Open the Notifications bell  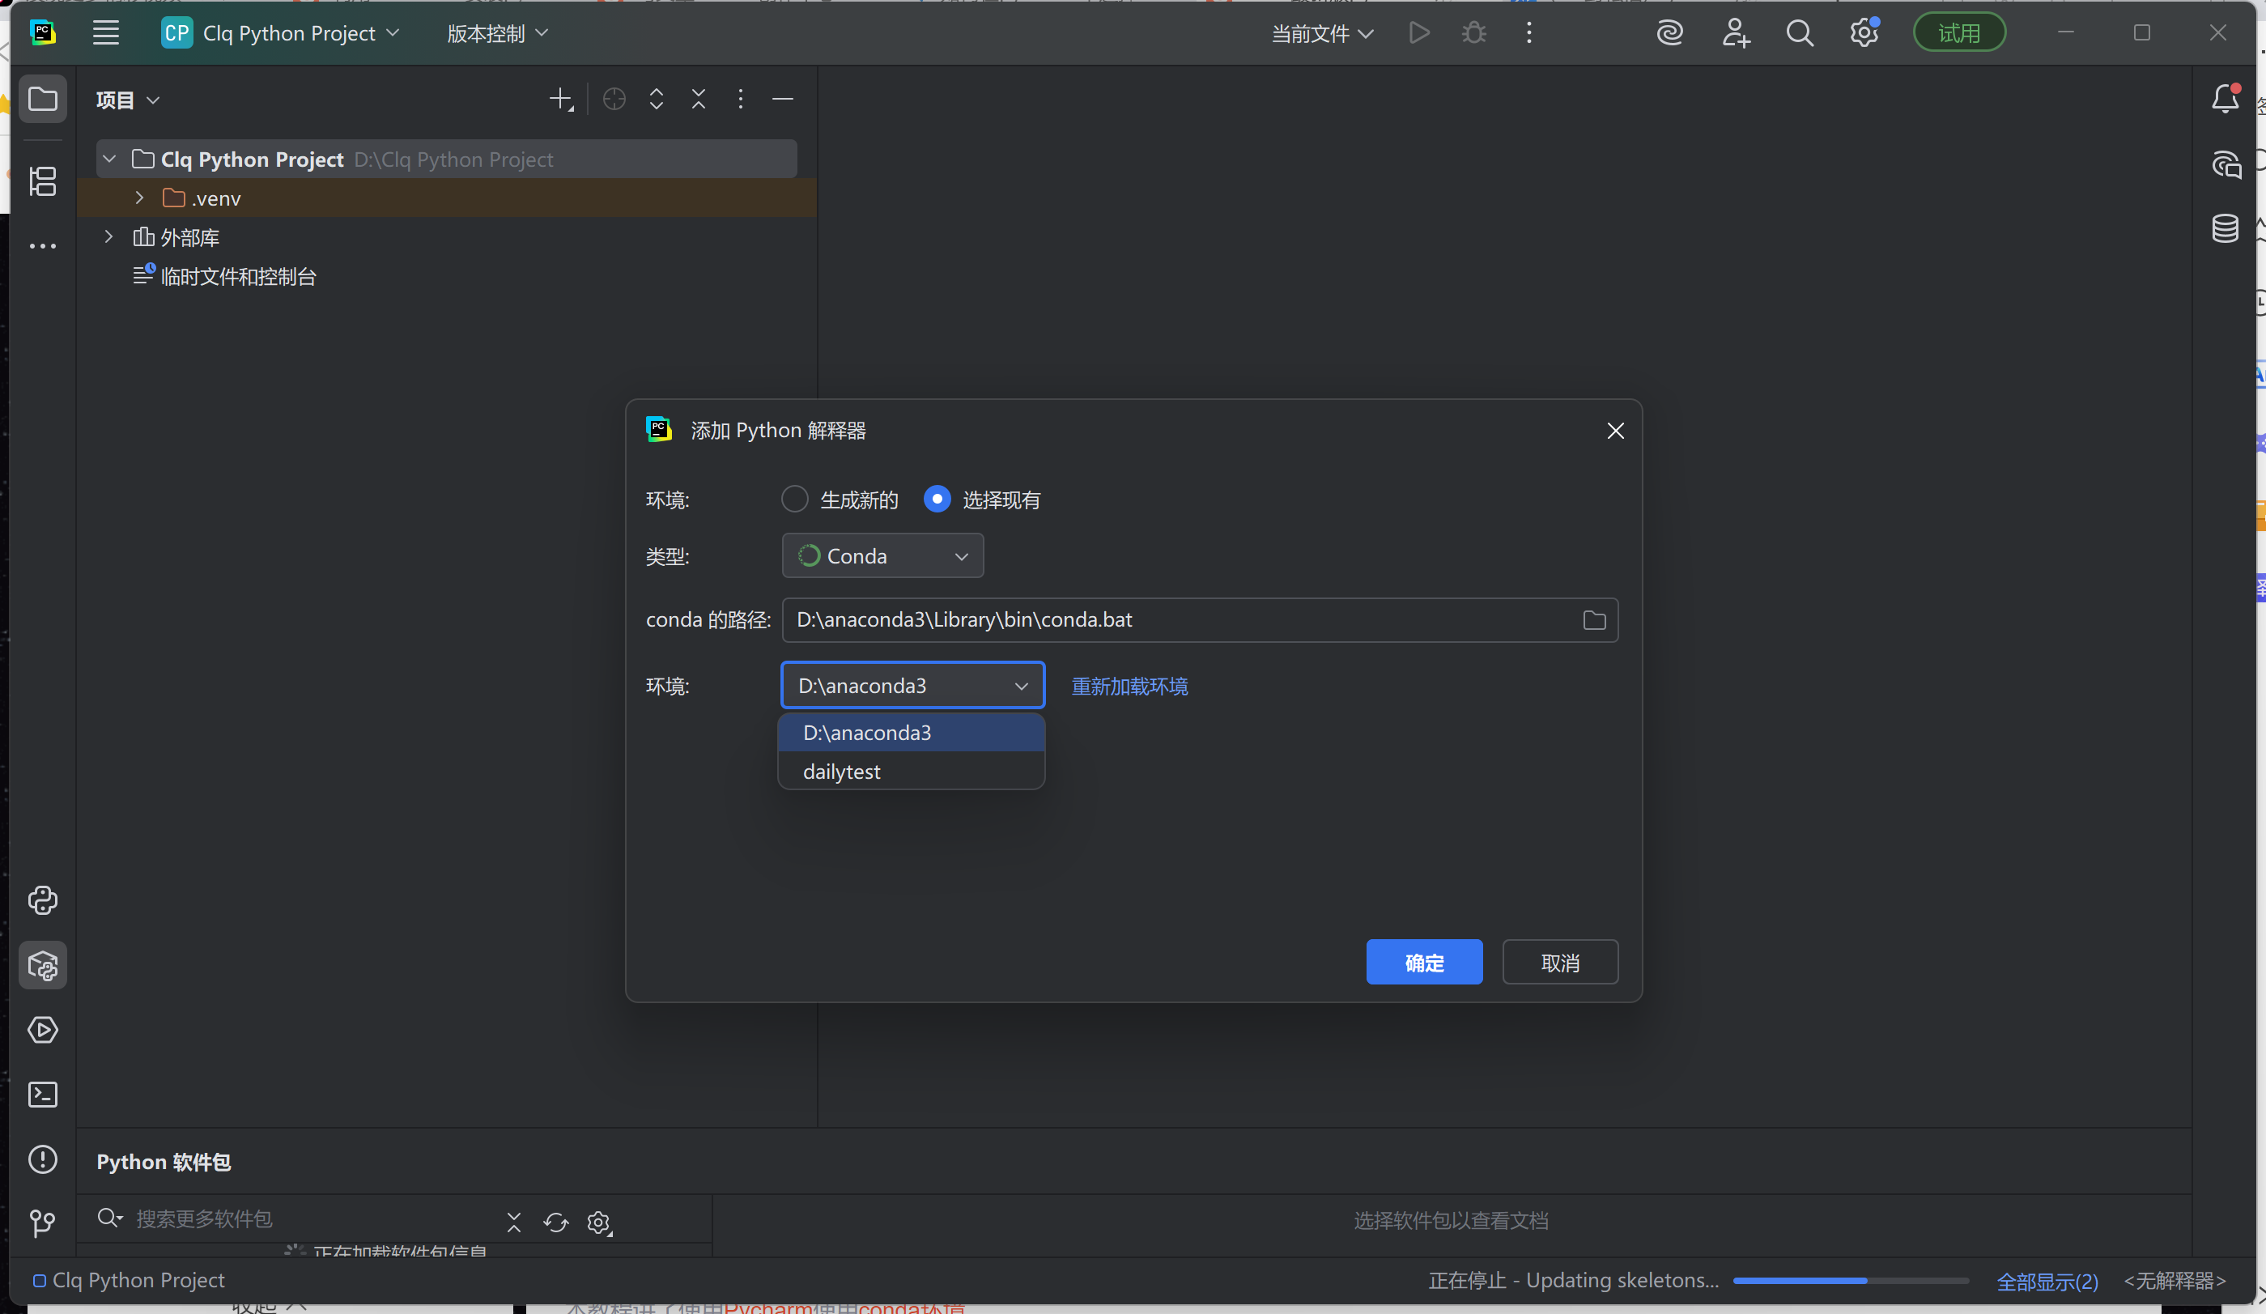click(x=2226, y=98)
